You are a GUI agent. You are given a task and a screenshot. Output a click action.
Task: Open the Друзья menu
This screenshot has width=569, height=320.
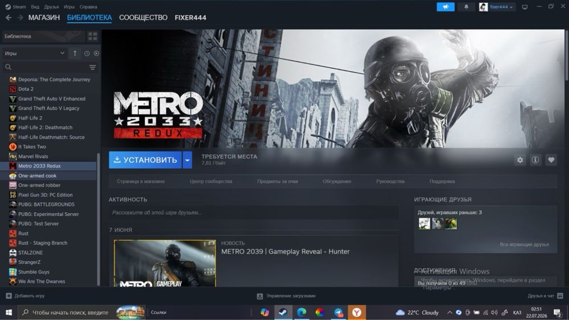[51, 6]
